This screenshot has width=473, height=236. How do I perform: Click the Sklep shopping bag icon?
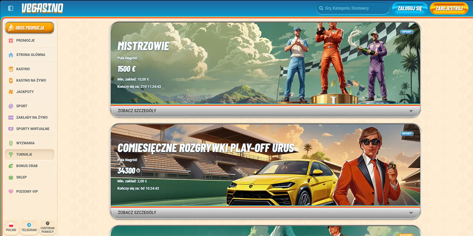(x=11, y=177)
